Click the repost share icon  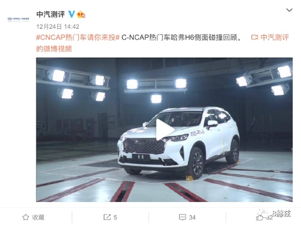click(107, 217)
